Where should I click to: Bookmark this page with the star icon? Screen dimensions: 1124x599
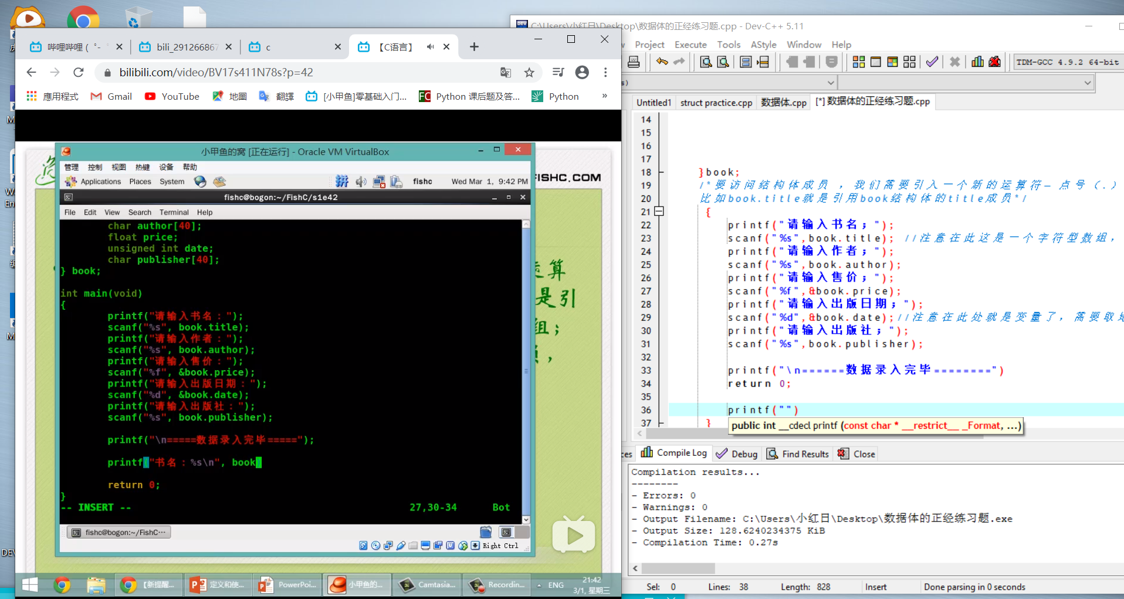[529, 72]
